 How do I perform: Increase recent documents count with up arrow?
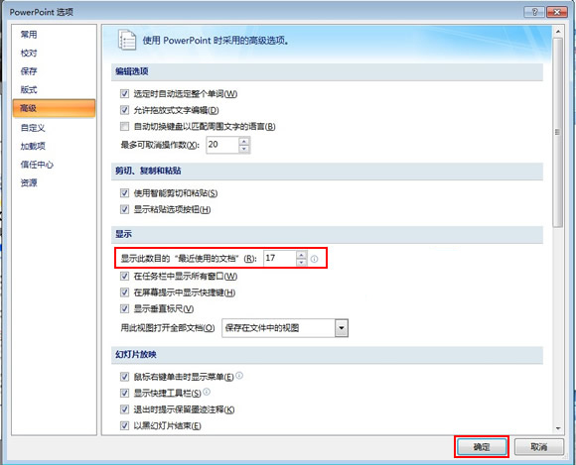(x=301, y=255)
